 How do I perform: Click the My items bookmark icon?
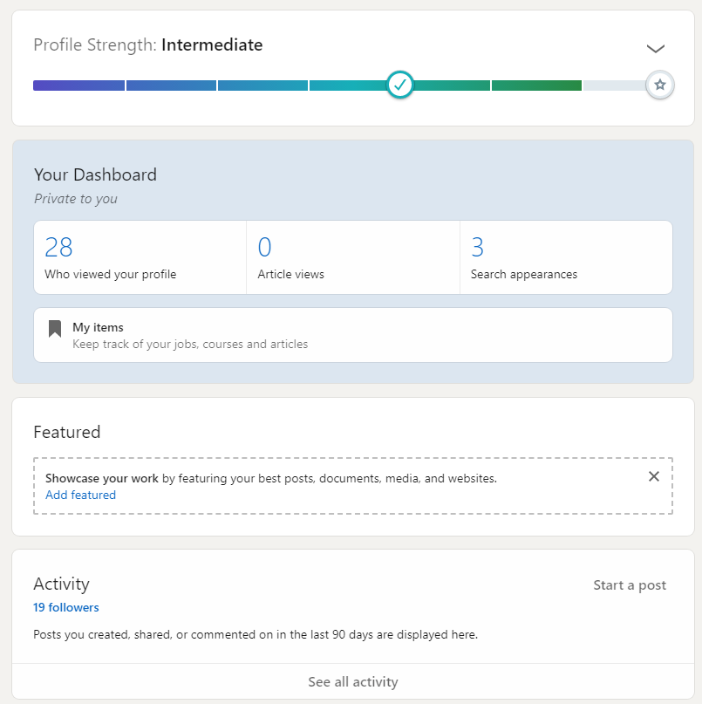[x=54, y=327]
